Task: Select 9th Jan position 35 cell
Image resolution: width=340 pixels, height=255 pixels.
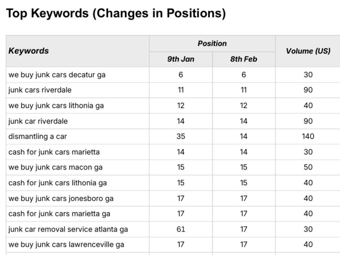Action: coord(181,136)
